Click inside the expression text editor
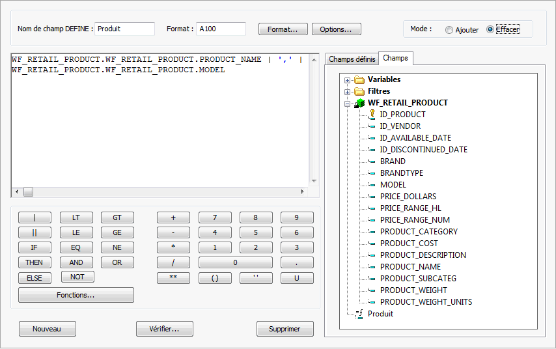Screen dimensions: 556x349 tap(160, 120)
